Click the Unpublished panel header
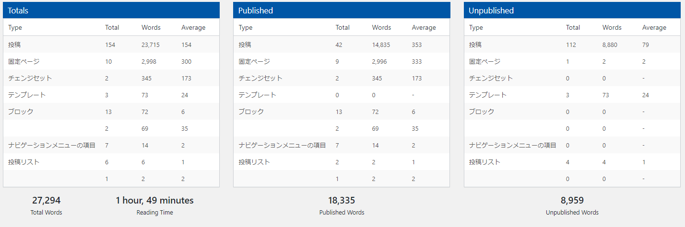Screen dimensions: 685x227 click(x=572, y=10)
